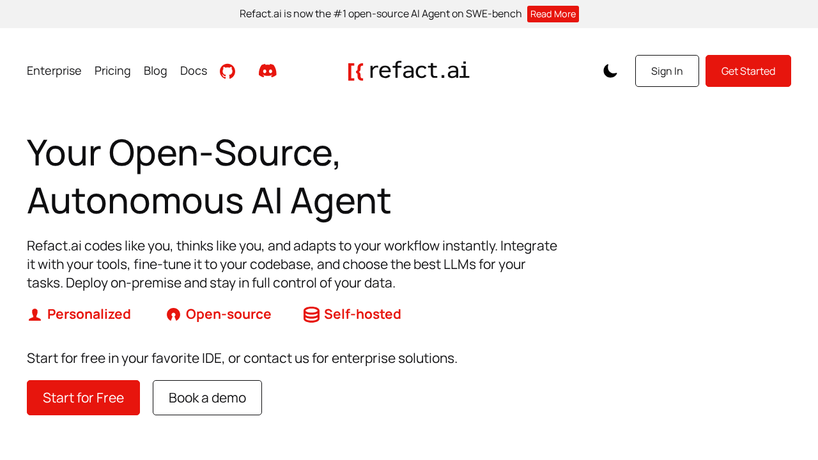Viewport: 818px width, 460px height.
Task: Click the Start for Free button
Action: (83, 397)
